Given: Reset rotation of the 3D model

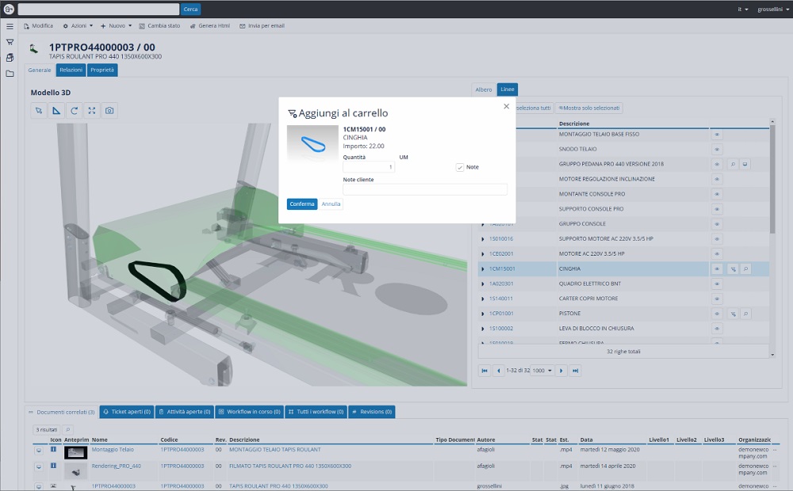Looking at the screenshot, I should (x=75, y=111).
